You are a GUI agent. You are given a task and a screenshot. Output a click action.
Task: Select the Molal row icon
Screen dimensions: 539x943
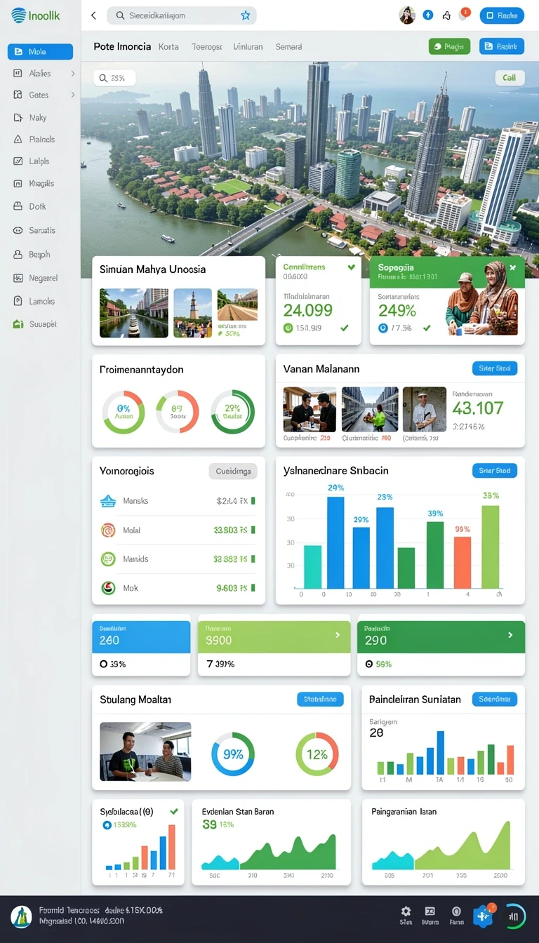[108, 530]
